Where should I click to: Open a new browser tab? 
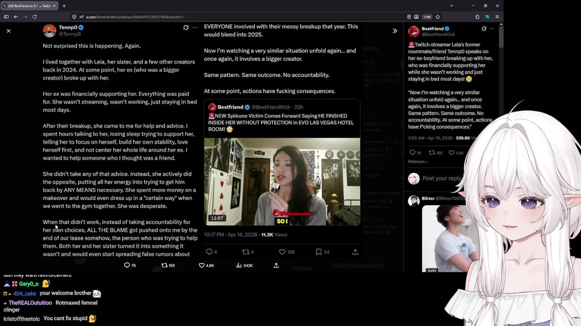64,6
